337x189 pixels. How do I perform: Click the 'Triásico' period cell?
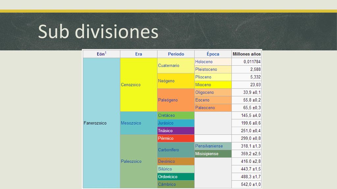176,131
